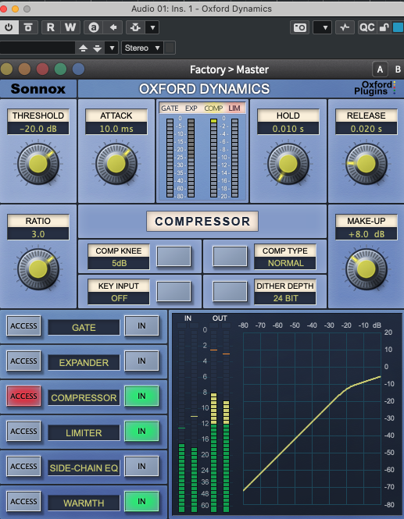Click the camera snapshot icon
The image size is (404, 519).
pos(299,27)
